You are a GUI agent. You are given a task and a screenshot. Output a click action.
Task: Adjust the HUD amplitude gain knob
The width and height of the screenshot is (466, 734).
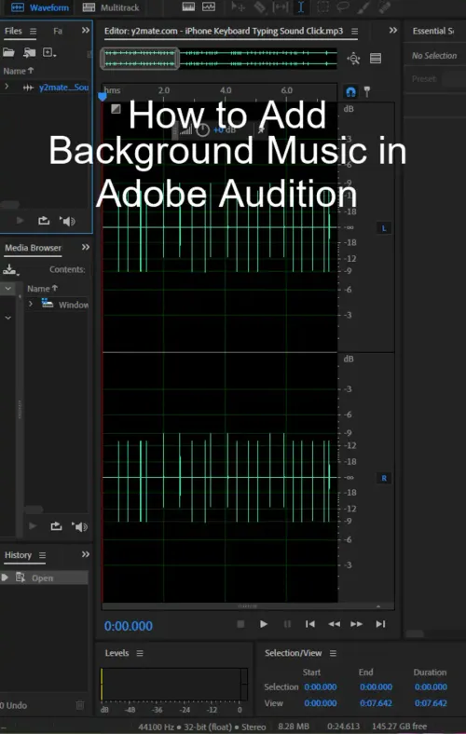click(203, 130)
